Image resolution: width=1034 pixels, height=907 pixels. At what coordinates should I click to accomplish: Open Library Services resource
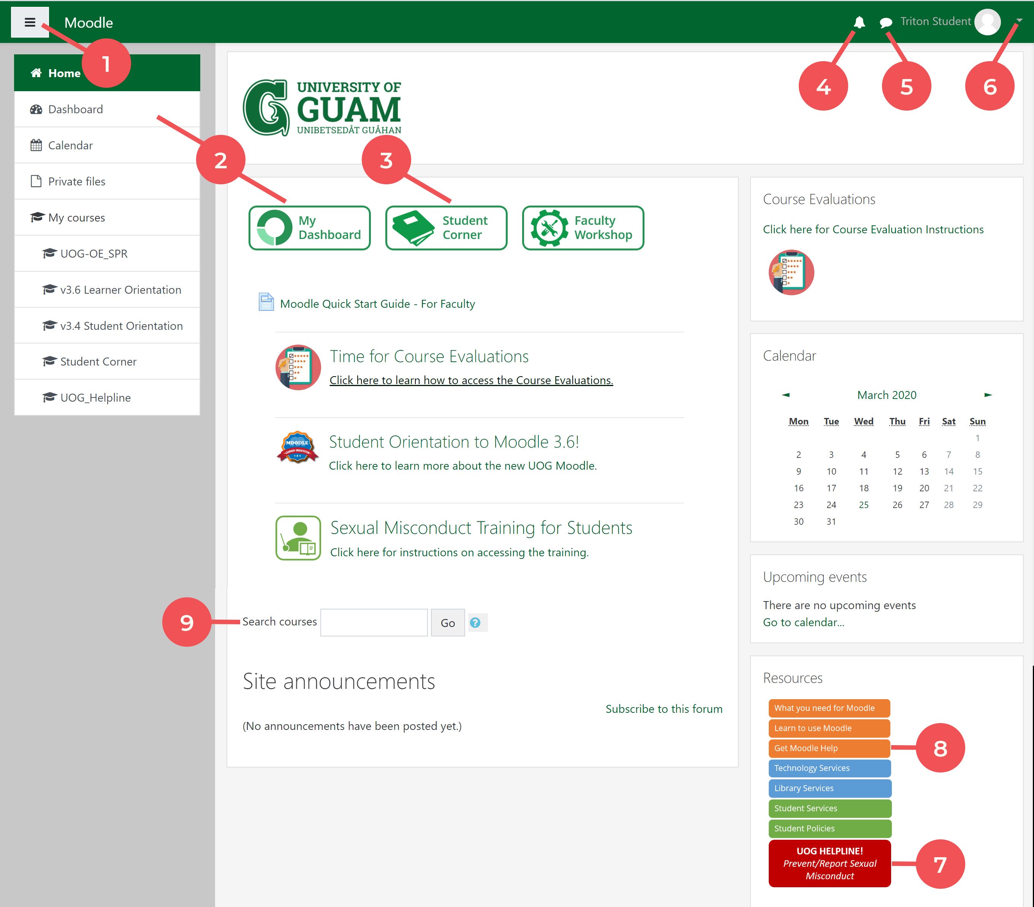(x=830, y=788)
